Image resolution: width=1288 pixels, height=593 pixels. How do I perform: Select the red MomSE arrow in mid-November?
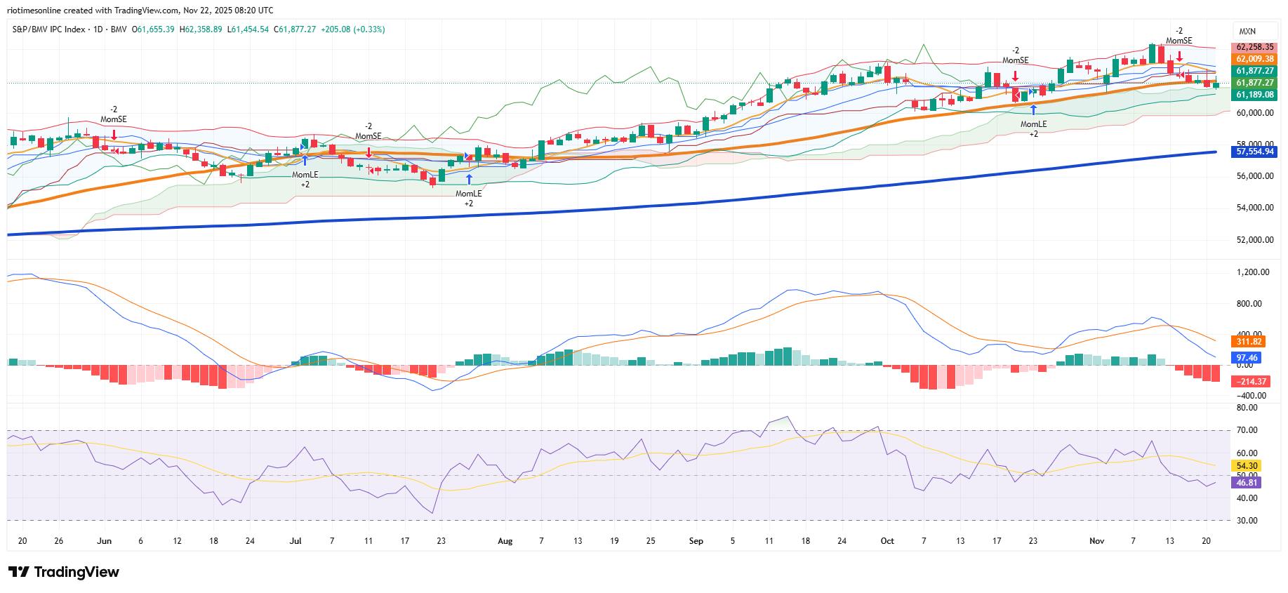pyautogui.click(x=1180, y=56)
